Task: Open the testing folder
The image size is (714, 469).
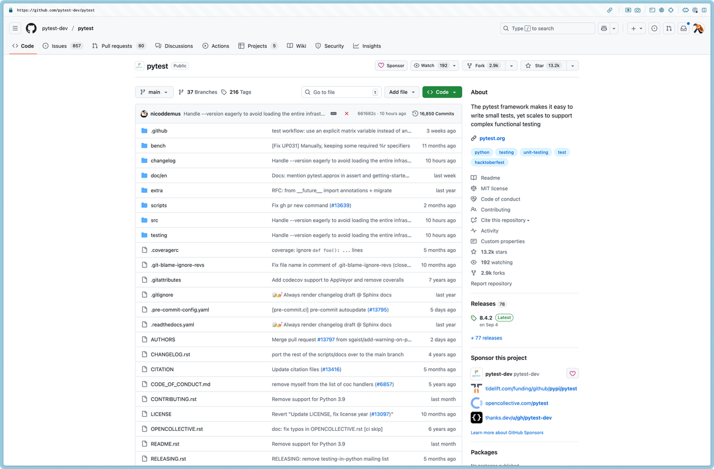Action: (x=158, y=235)
